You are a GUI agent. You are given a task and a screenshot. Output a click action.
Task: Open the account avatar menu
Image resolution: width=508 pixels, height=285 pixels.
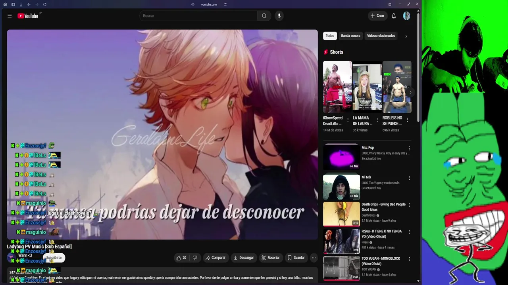[x=406, y=16]
